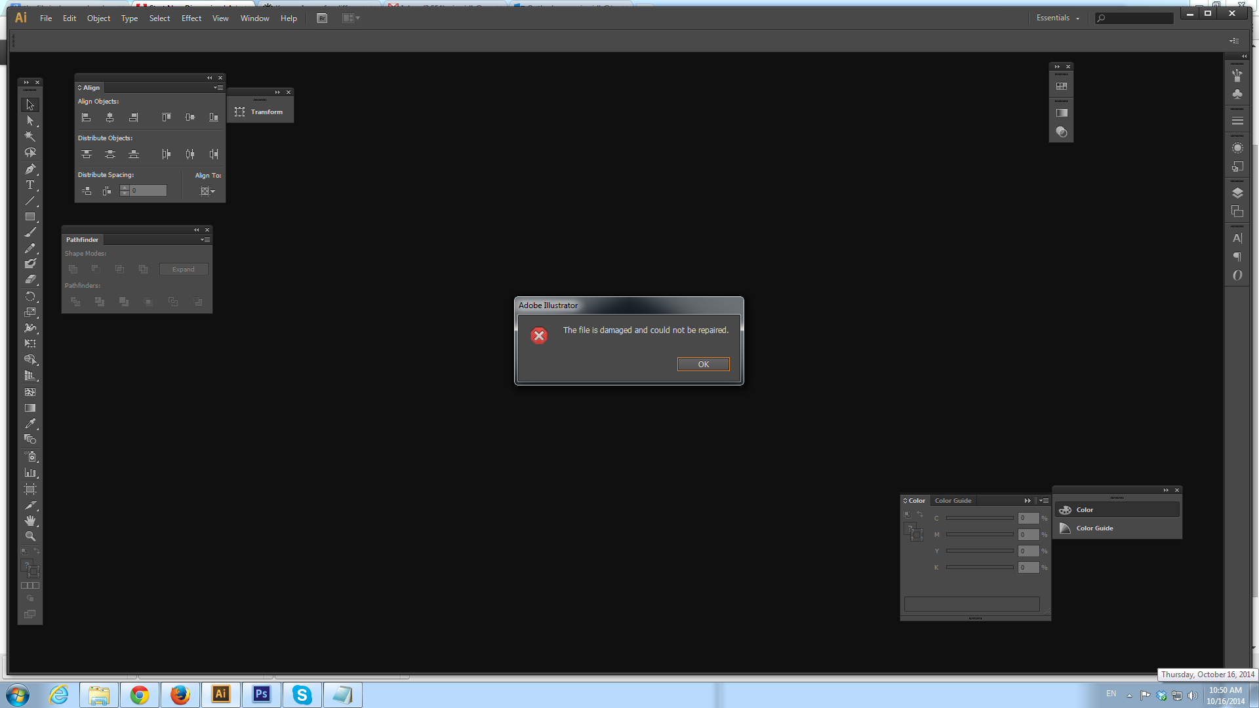This screenshot has height=708, width=1259.
Task: Select the Eyedropper tool
Action: pyautogui.click(x=30, y=423)
